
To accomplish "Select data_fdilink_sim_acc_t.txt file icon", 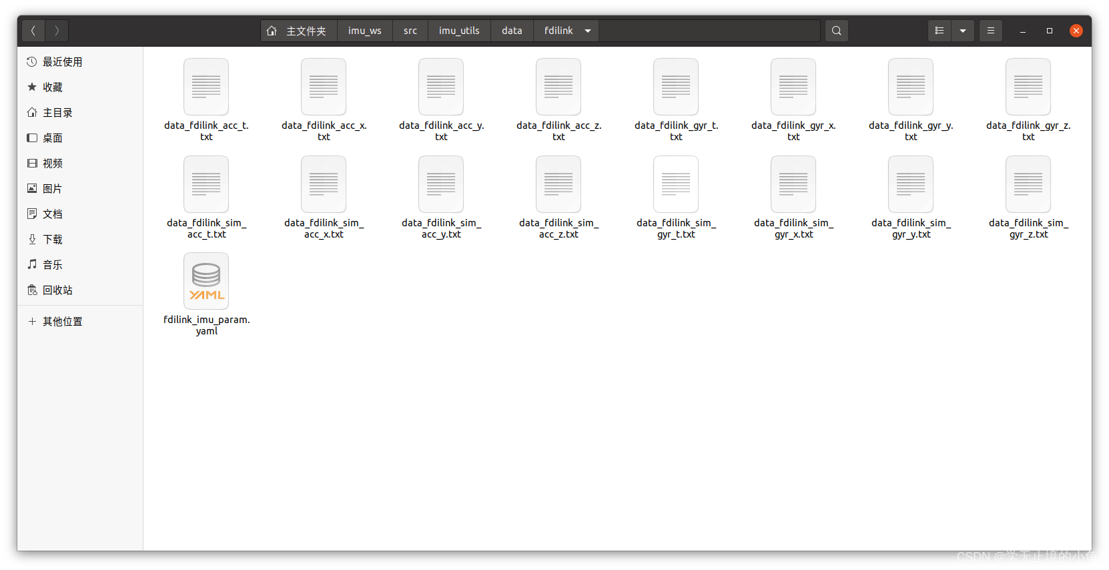I will [x=206, y=184].
